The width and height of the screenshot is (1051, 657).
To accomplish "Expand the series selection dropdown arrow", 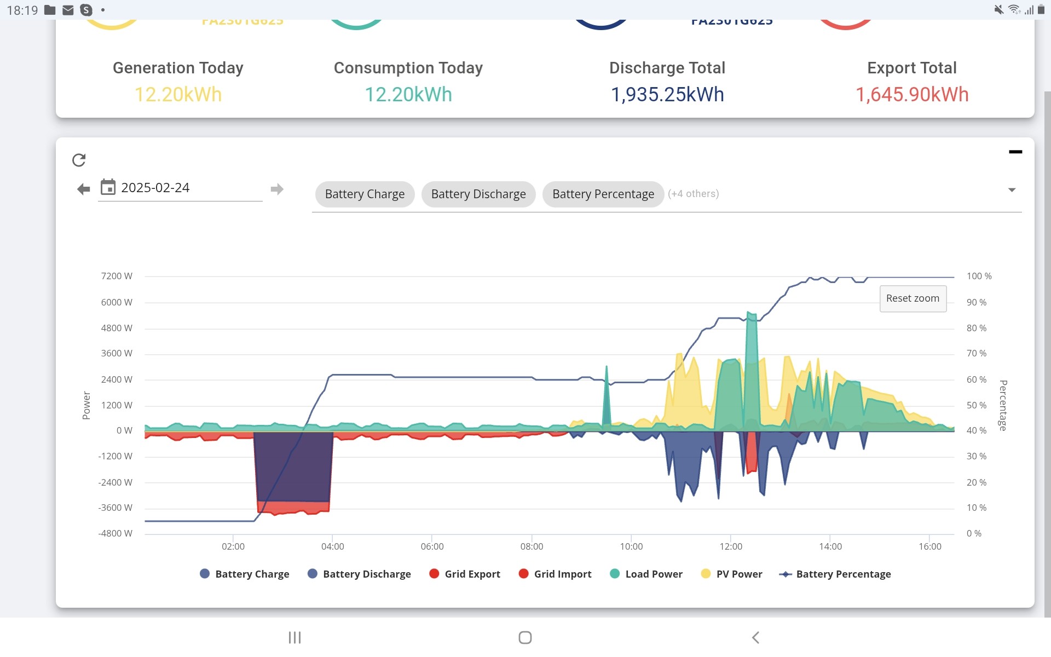I will click(1012, 190).
